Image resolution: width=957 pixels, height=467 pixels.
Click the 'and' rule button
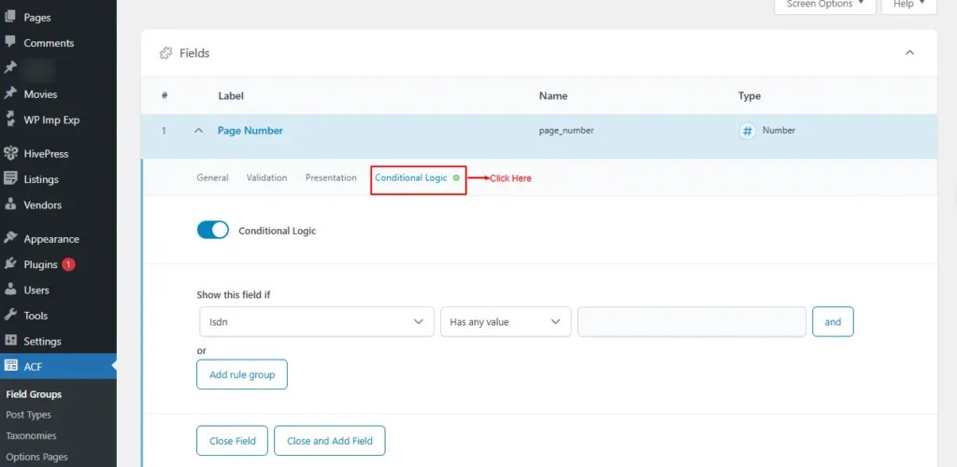(x=833, y=321)
